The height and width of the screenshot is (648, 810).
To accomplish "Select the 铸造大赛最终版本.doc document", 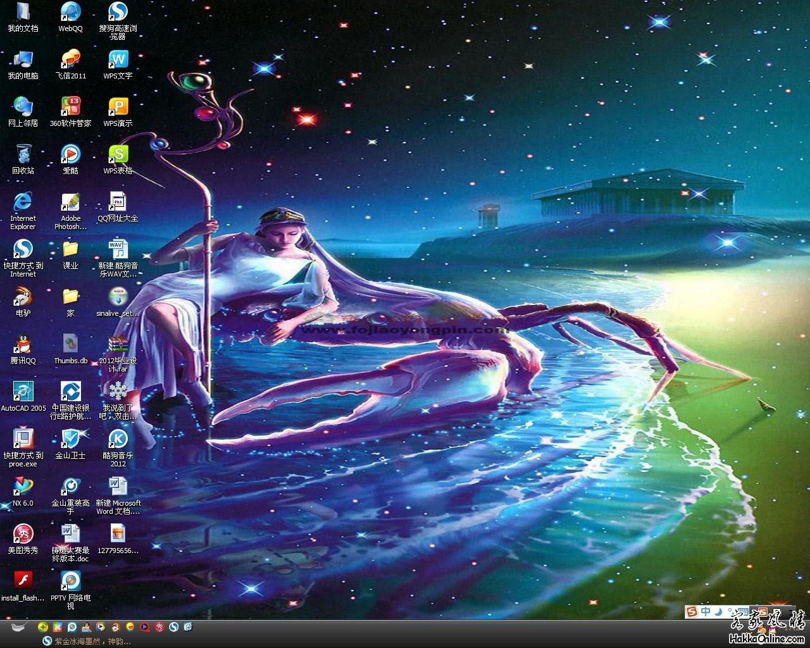I will (x=70, y=543).
